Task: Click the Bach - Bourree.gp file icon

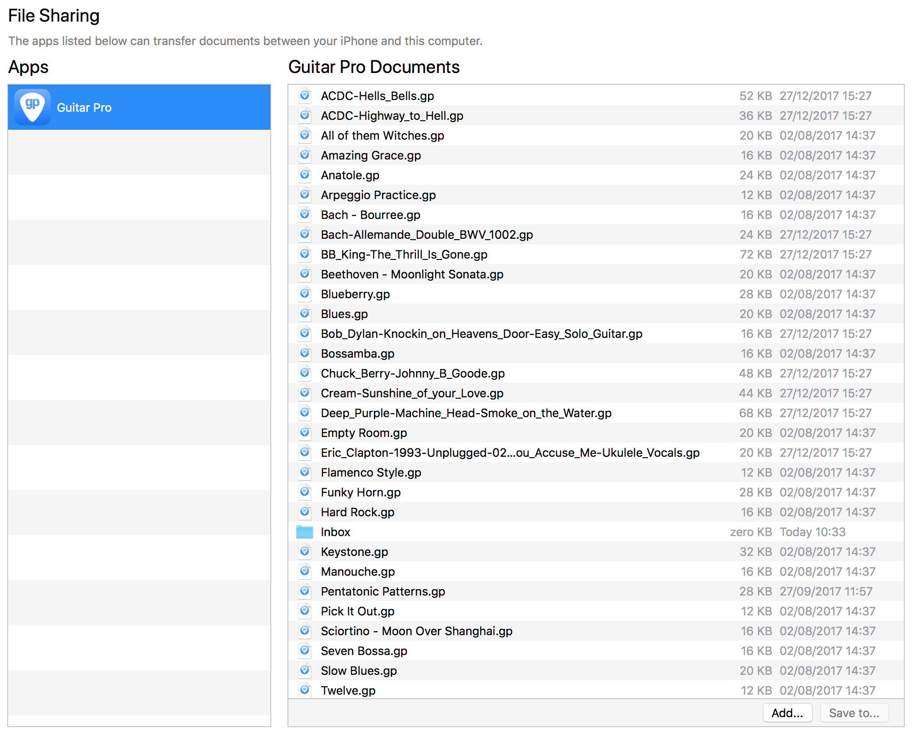Action: 305,214
